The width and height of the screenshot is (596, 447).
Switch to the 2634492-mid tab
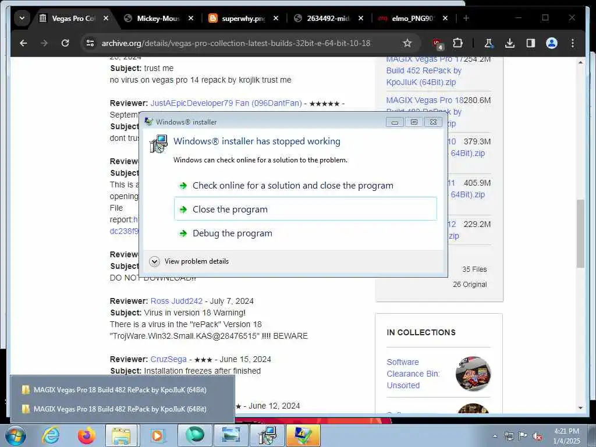[328, 18]
